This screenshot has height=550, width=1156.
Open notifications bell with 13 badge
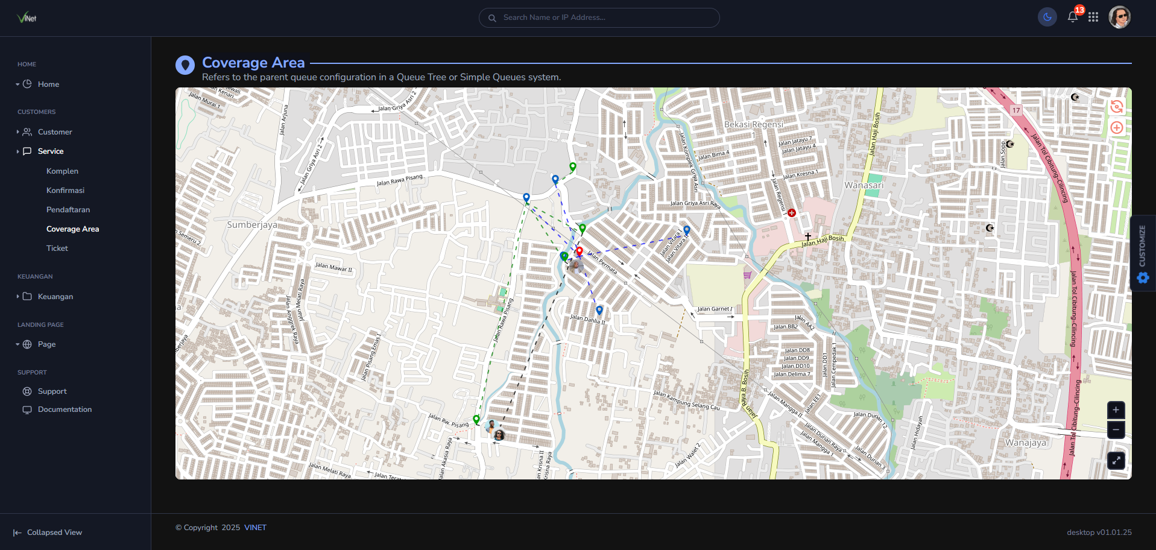click(x=1072, y=17)
